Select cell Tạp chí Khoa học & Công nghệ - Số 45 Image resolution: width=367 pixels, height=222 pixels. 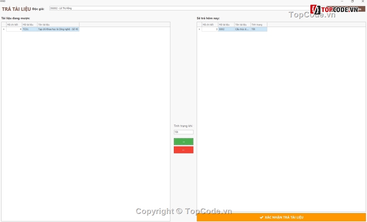(x=58, y=29)
